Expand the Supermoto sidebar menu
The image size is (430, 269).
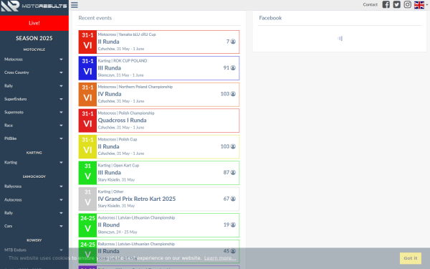34,113
